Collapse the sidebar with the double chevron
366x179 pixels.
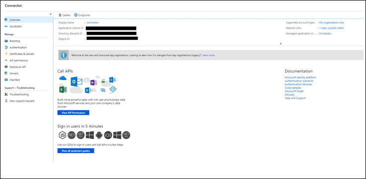pos(51,14)
